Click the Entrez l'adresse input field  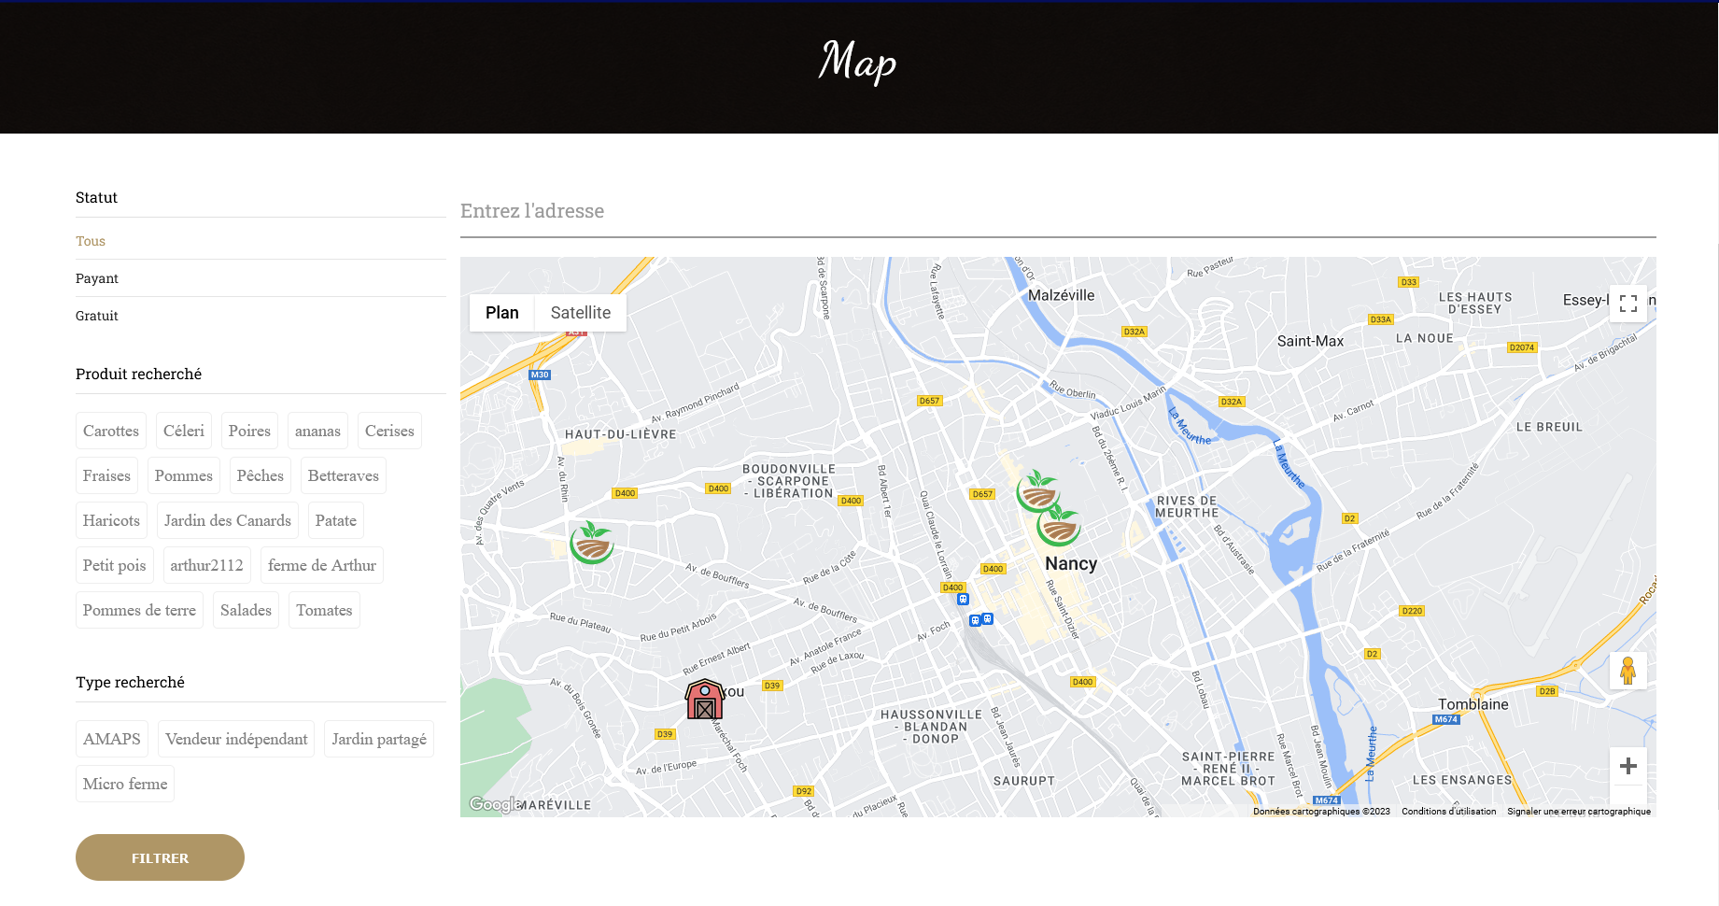click(x=1058, y=211)
